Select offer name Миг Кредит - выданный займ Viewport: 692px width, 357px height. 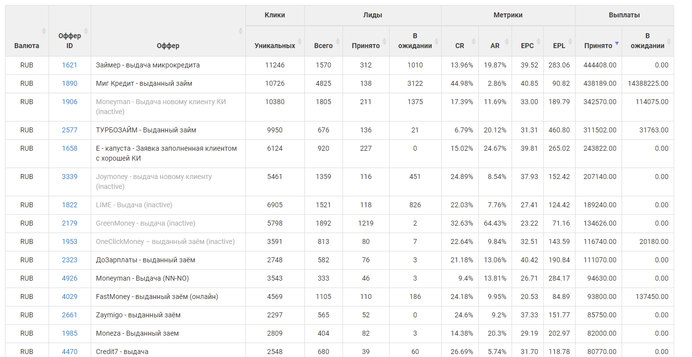pyautogui.click(x=144, y=83)
